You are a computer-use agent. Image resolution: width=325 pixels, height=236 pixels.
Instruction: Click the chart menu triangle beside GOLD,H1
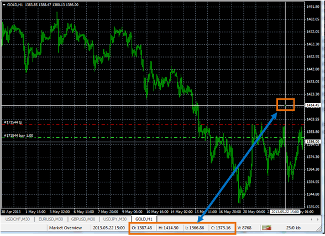click(4, 5)
